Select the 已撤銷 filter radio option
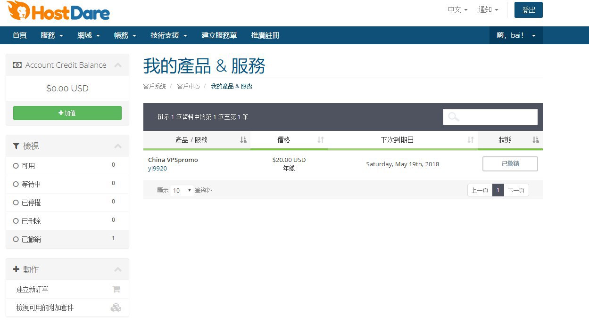 (16, 239)
